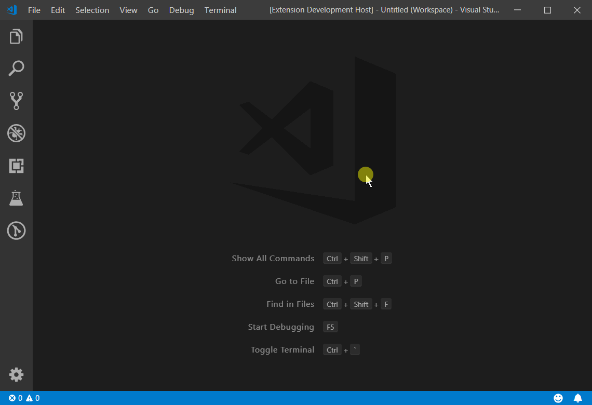
Task: Click the Toggle Terminal label
Action: pos(282,350)
